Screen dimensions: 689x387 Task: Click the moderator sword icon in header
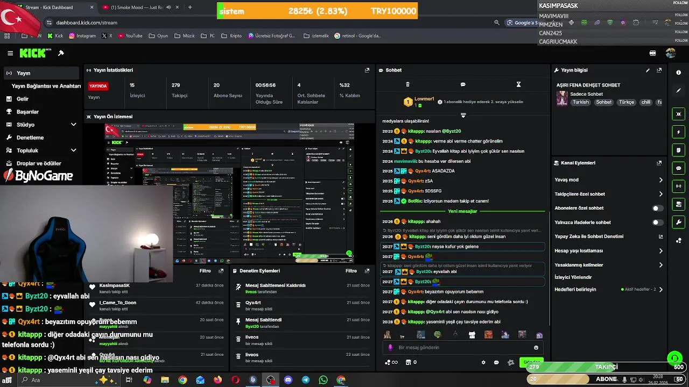pos(61,53)
